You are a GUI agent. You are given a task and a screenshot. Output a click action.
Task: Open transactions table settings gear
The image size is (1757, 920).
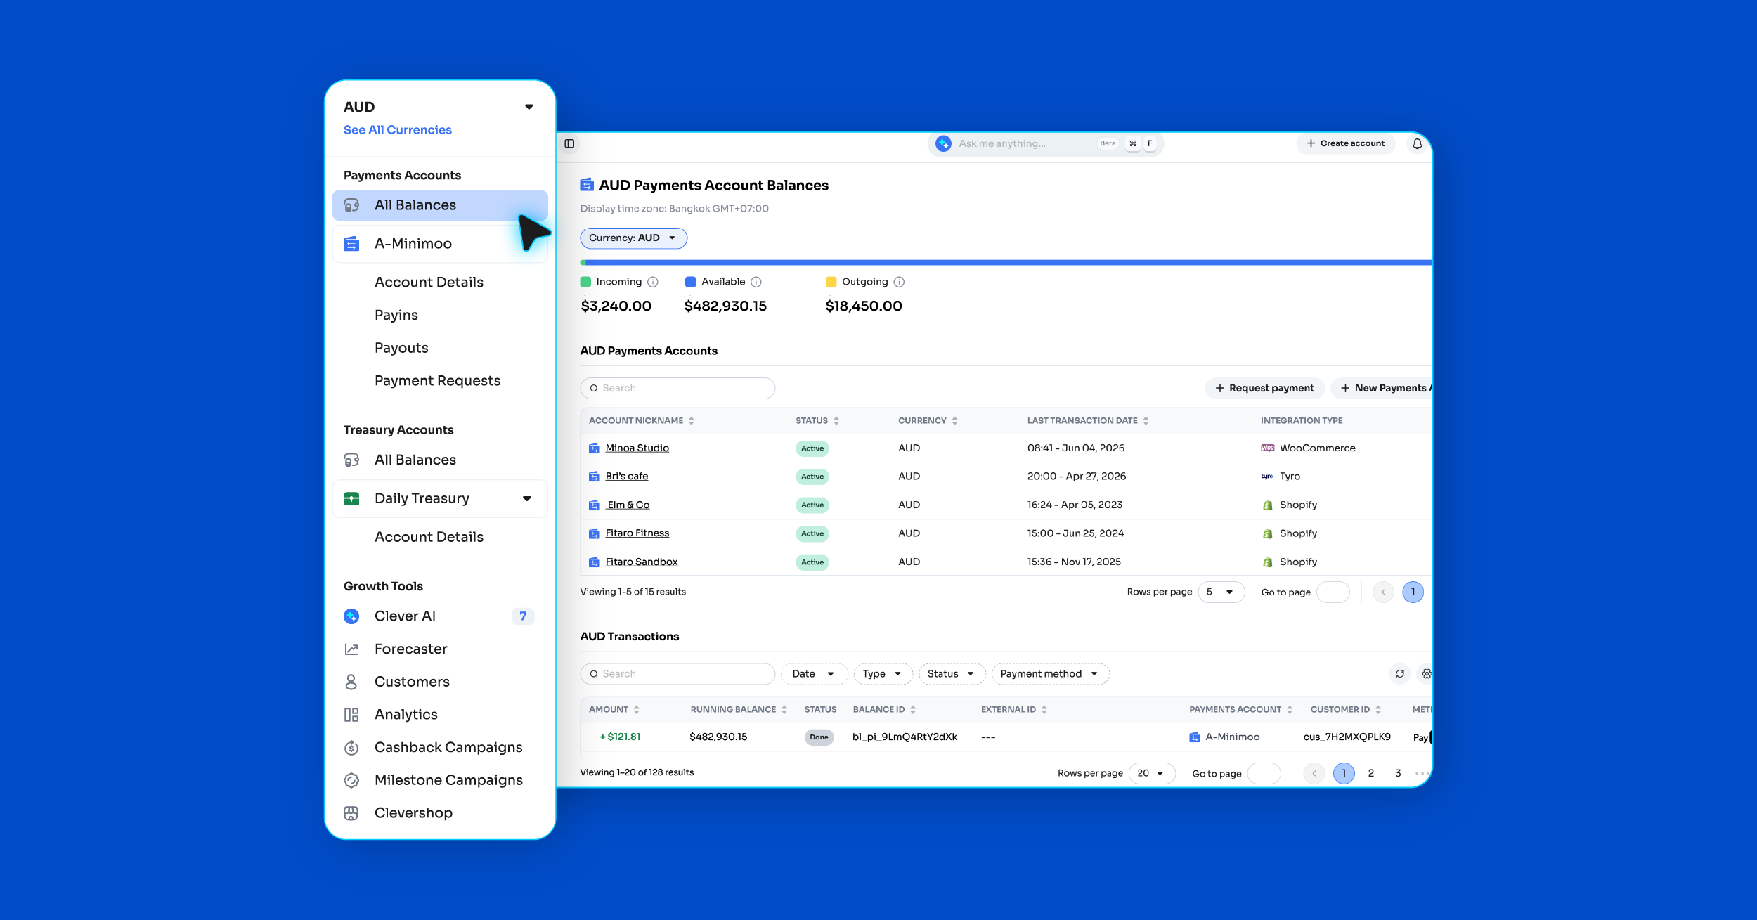pos(1427,674)
